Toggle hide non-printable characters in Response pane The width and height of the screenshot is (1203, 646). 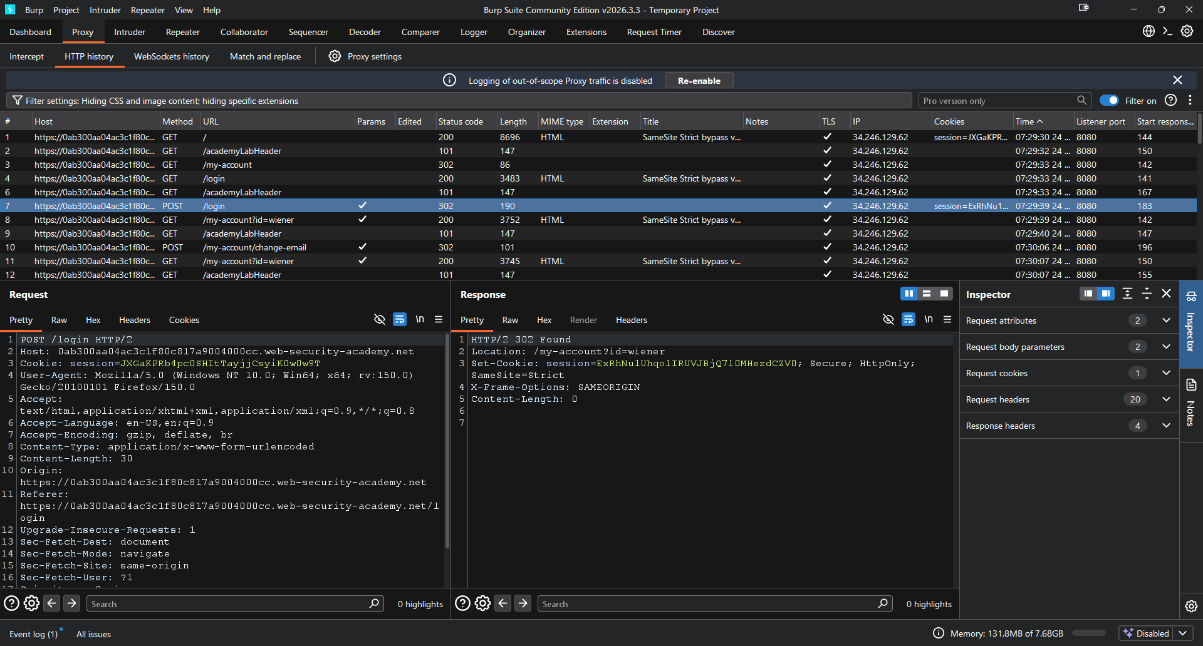coord(888,319)
